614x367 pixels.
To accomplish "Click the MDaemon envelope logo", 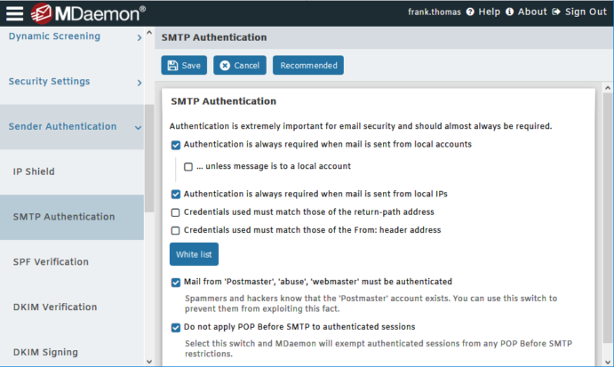I will [41, 13].
